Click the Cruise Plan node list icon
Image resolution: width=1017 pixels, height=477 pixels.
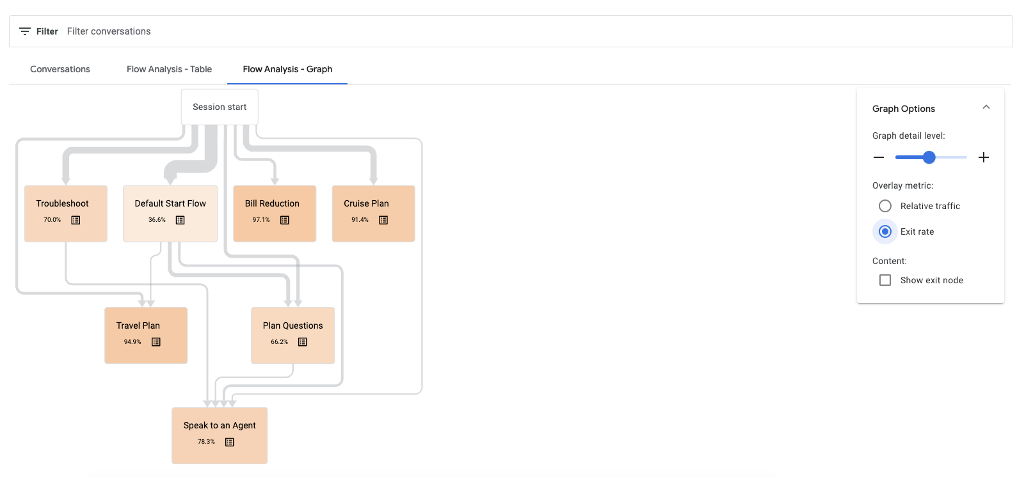(383, 220)
